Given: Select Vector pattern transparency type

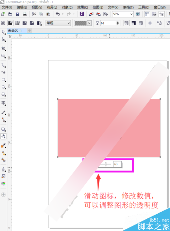Looking at the screenshot, I should click(25, 23).
